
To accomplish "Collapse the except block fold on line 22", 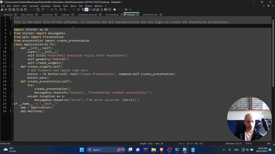I will (12, 96).
